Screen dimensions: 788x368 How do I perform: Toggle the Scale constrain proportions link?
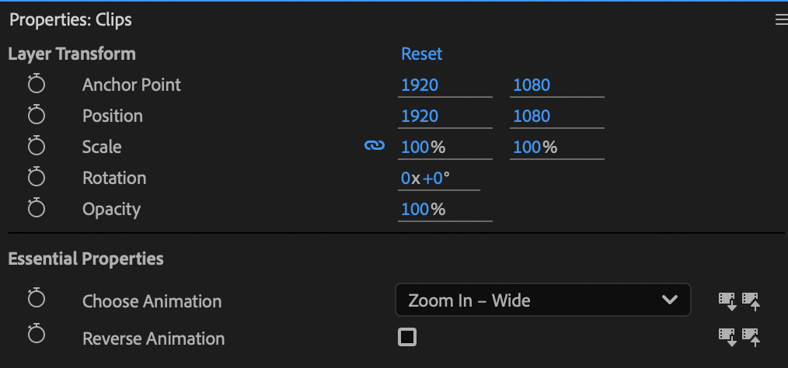[x=375, y=147]
